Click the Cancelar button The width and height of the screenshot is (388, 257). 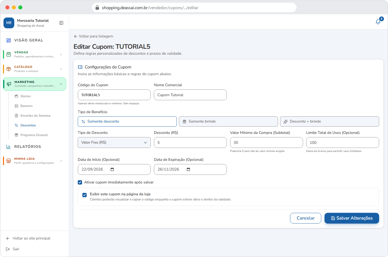[x=306, y=218]
